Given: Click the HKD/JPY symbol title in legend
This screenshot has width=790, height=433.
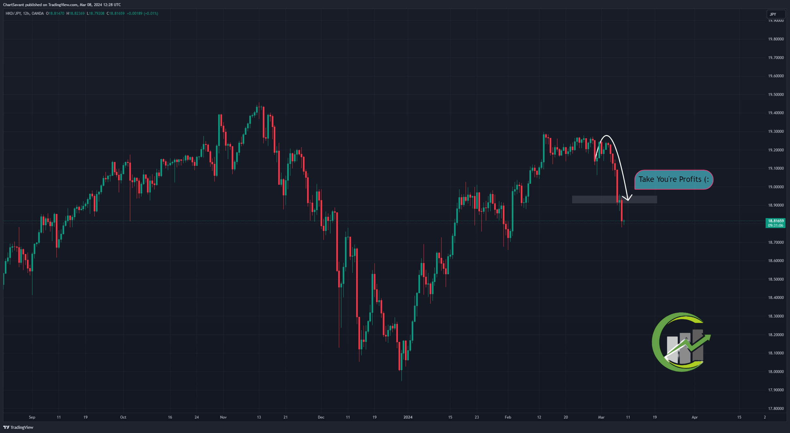Looking at the screenshot, I should click(13, 13).
